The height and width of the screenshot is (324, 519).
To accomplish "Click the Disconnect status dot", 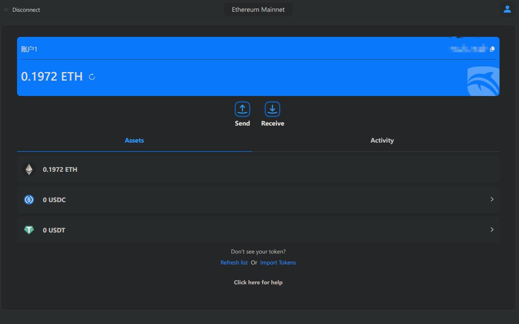I will click(6, 10).
